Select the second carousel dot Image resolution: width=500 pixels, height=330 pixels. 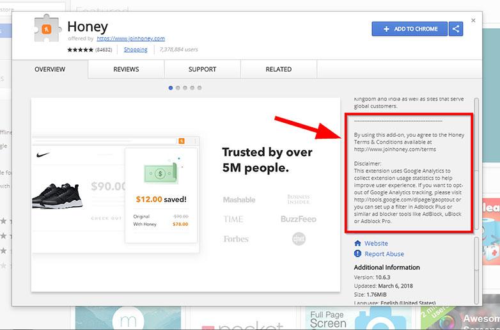[178, 88]
